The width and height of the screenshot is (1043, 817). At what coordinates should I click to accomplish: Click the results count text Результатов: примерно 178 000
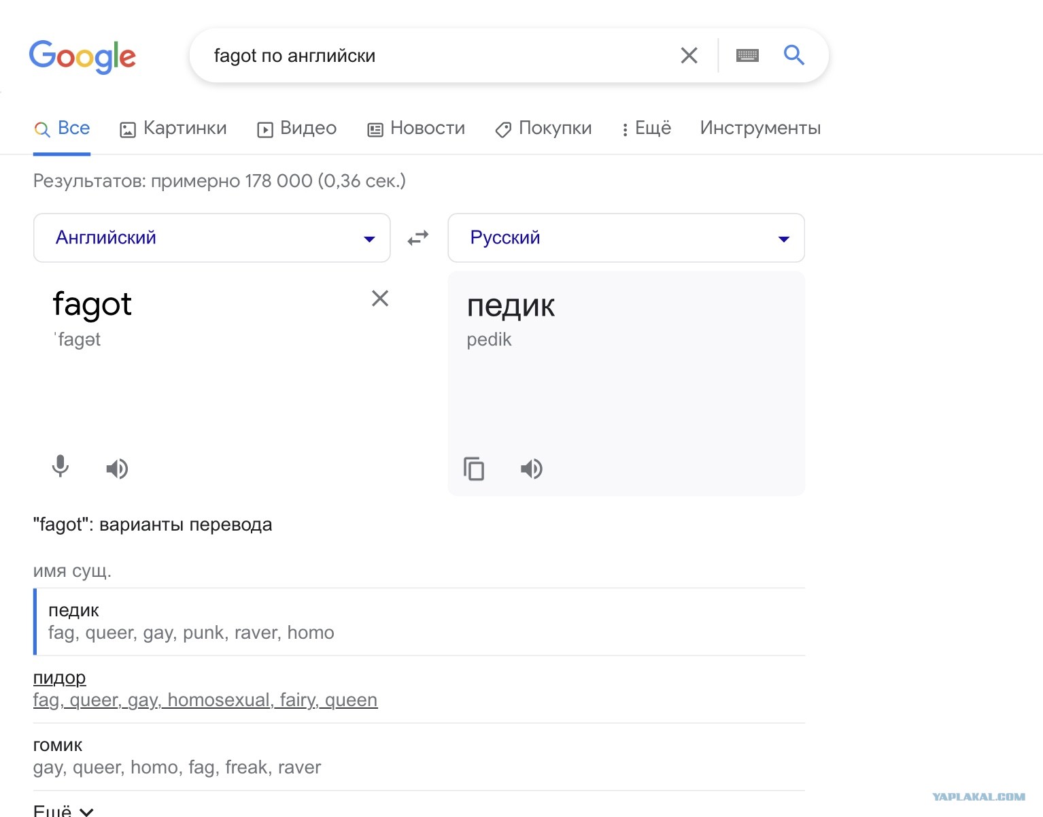tap(220, 181)
